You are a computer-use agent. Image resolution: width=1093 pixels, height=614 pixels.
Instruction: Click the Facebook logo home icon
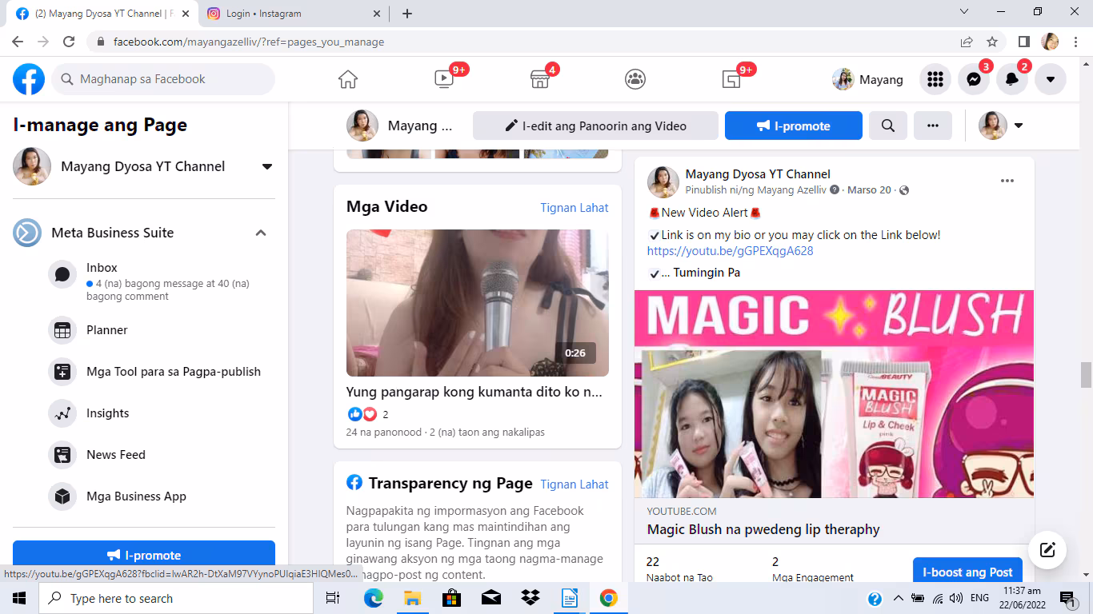coord(29,79)
